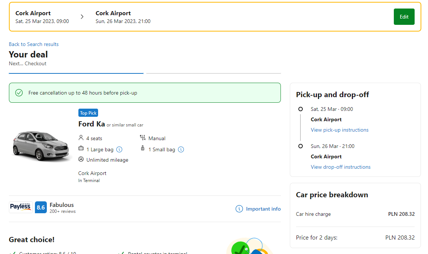Viewport: 428px width, 254px height.
Task: Click the 'or similar small car' text
Action: point(125,125)
